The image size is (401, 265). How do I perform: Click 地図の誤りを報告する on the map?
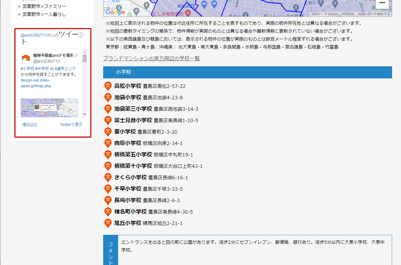coord(374,14)
